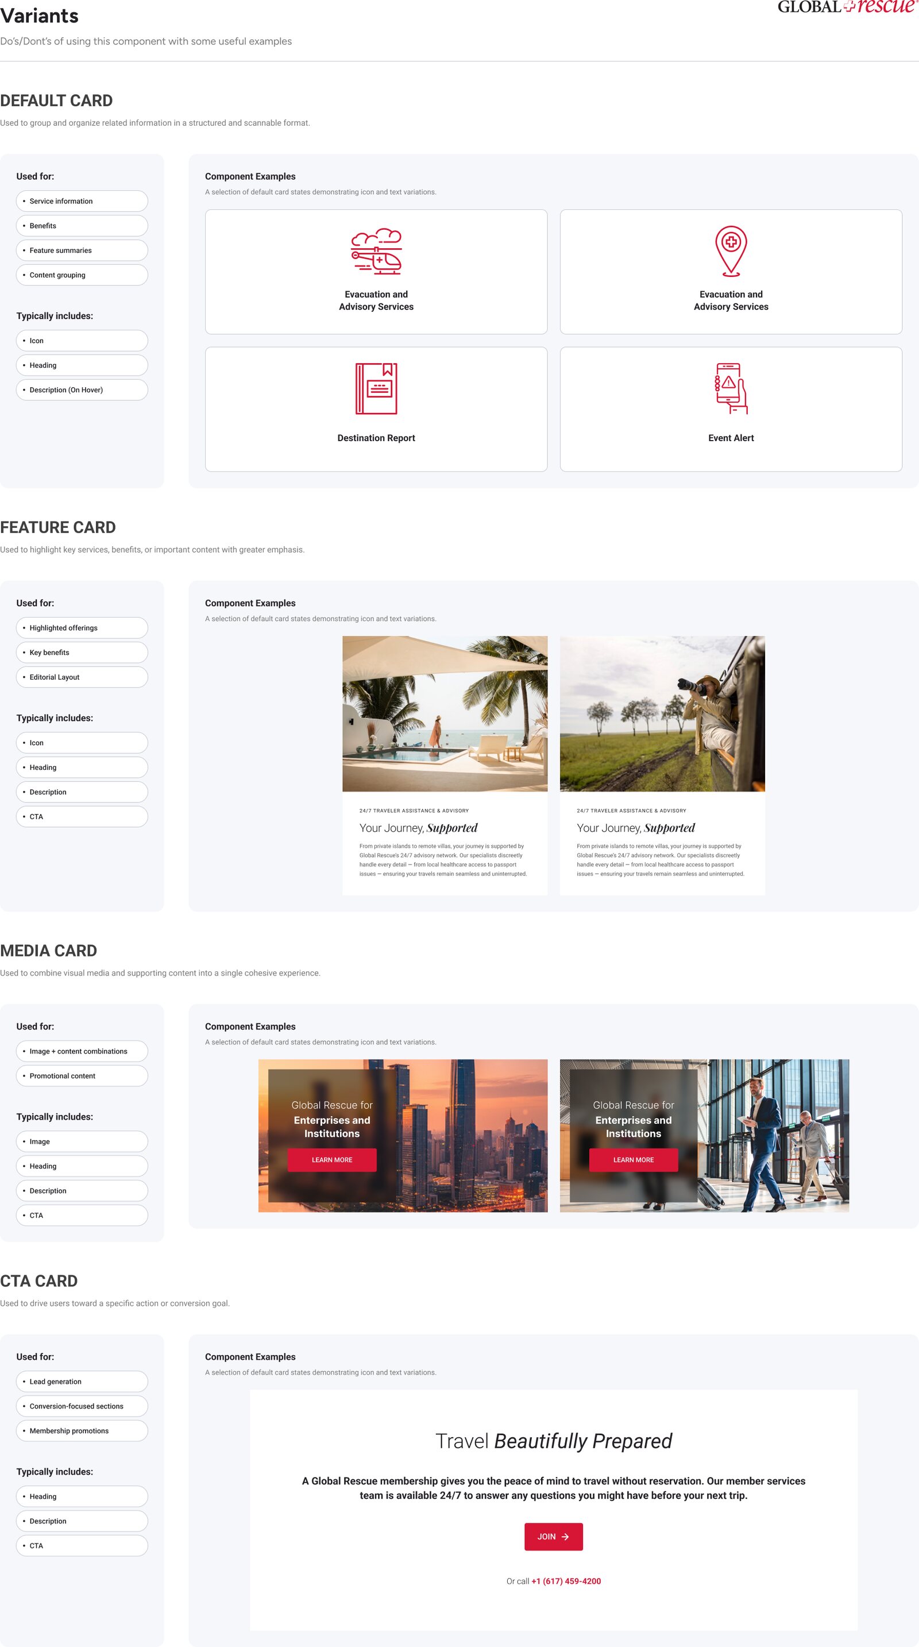This screenshot has height=1647, width=919.
Task: Select the "Description (On Hover)" pill
Action: tap(82, 390)
